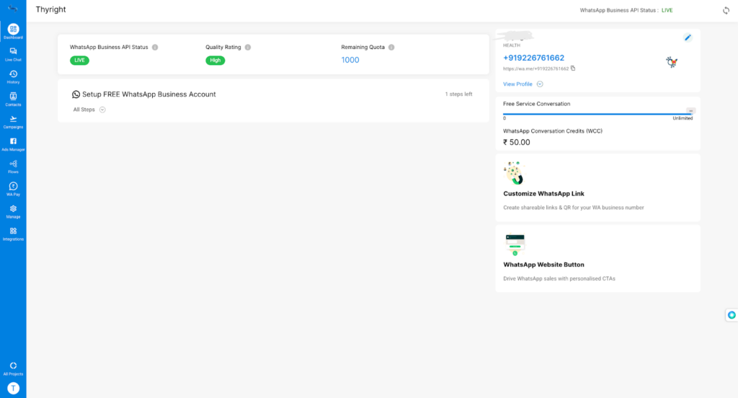The height and width of the screenshot is (398, 738).
Task: Open Flows in the sidebar
Action: pyautogui.click(x=13, y=166)
